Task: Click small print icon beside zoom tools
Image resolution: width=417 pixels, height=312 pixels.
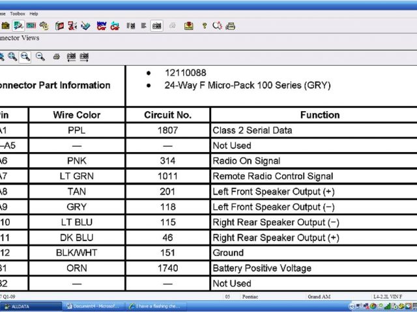Action: [57, 57]
